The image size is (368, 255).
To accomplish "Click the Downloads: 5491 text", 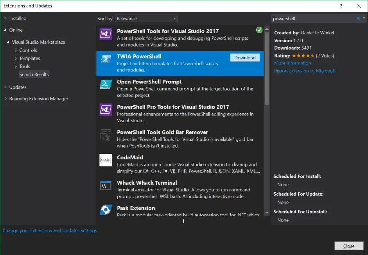I will pyautogui.click(x=293, y=48).
